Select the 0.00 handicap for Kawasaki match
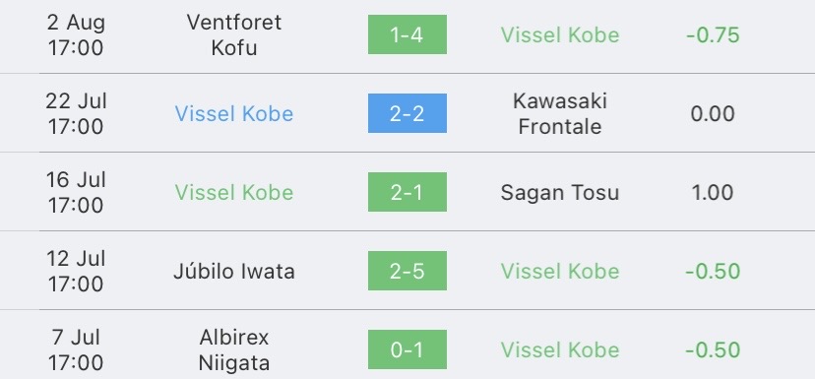The height and width of the screenshot is (379, 815). 713,114
